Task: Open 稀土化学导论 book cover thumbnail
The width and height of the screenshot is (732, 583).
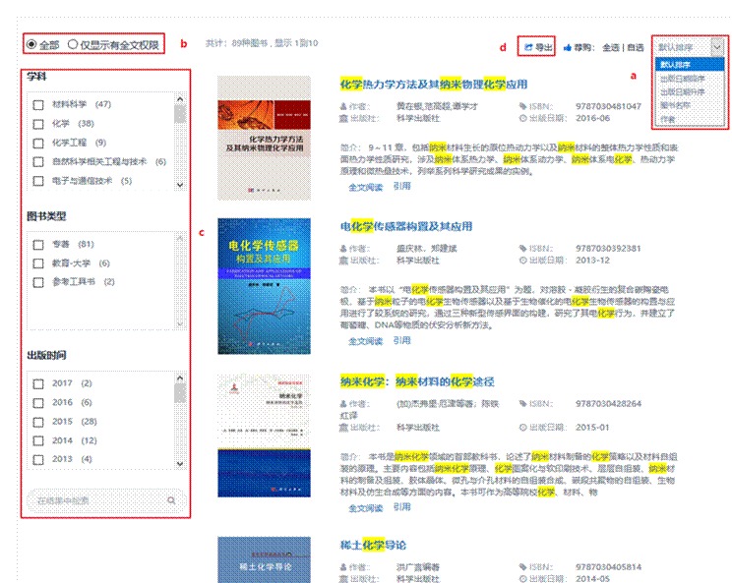Action: point(265,559)
